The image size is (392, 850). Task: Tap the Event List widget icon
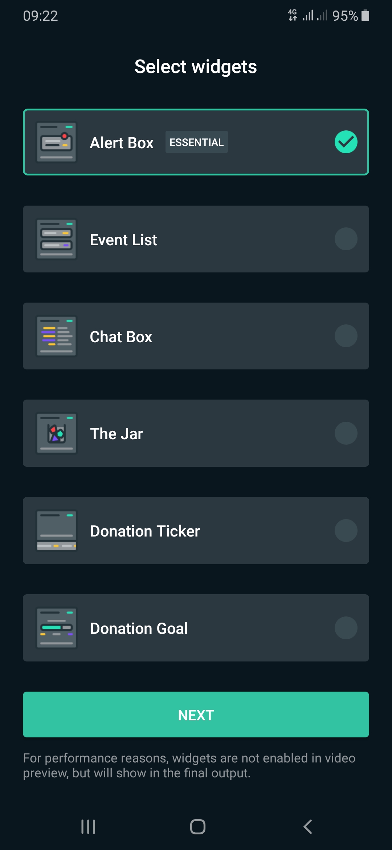click(56, 239)
